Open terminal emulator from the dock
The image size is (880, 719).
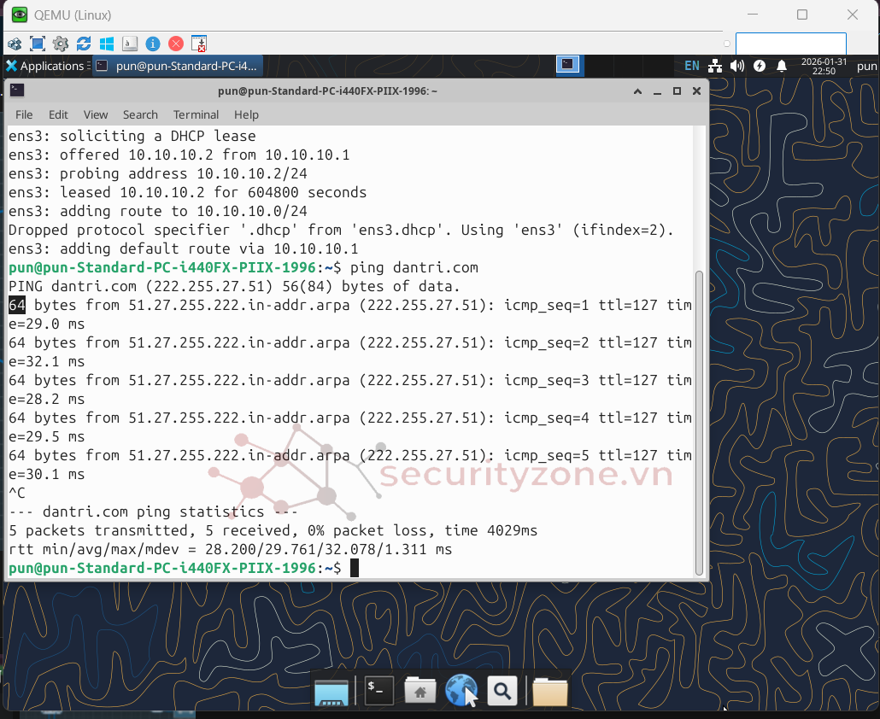click(378, 691)
